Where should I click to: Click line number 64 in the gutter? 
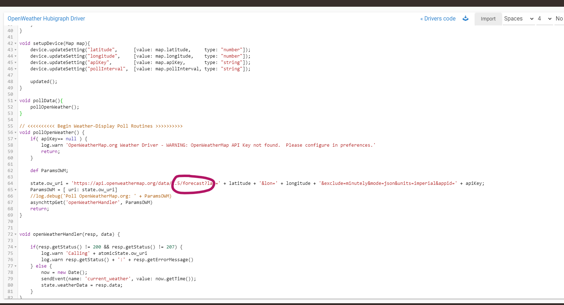point(10,183)
